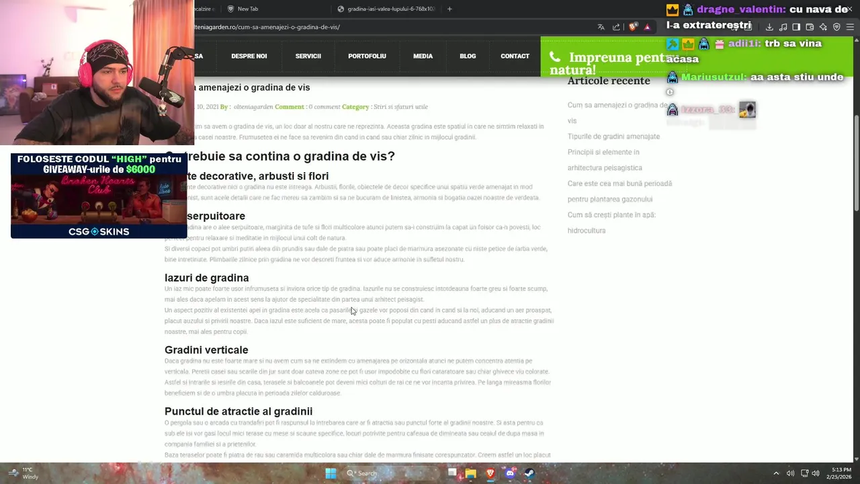This screenshot has height=484, width=860.
Task: Click the Iazuri de gradina heading
Action: 206,278
